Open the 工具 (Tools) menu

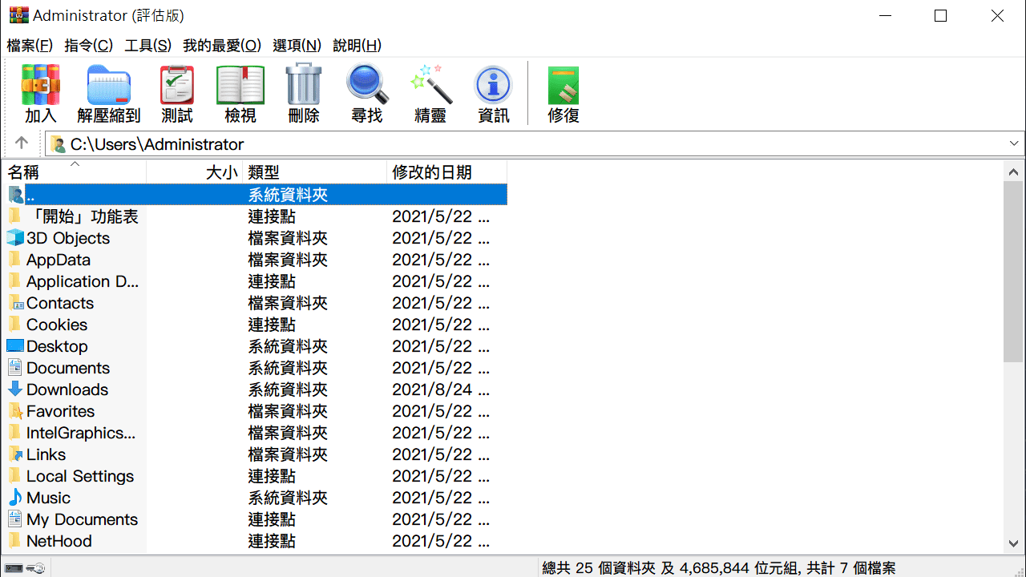147,46
